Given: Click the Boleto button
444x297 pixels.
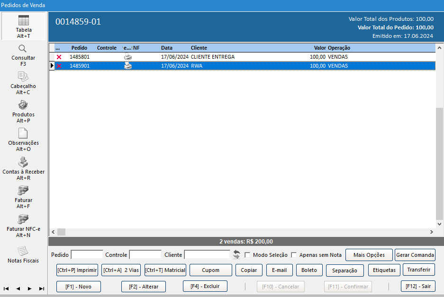Looking at the screenshot, I should pos(309,270).
